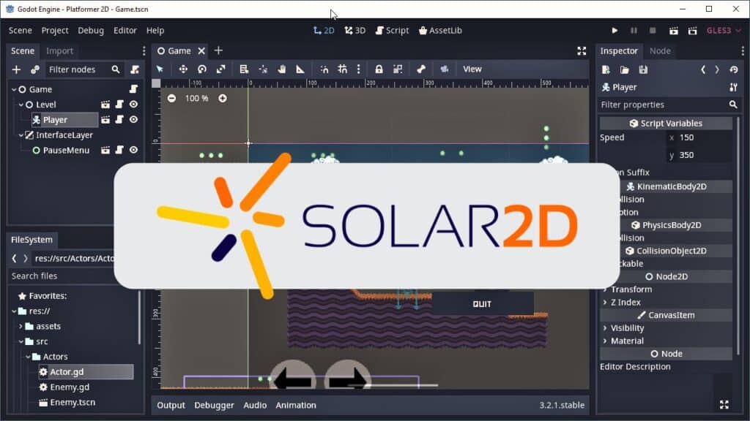Toggle visibility of the PauseMenu node

[133, 151]
